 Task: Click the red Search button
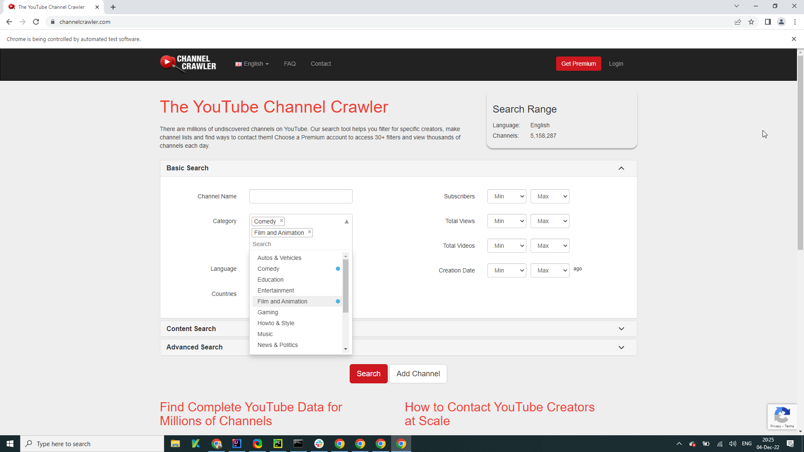[368, 374]
